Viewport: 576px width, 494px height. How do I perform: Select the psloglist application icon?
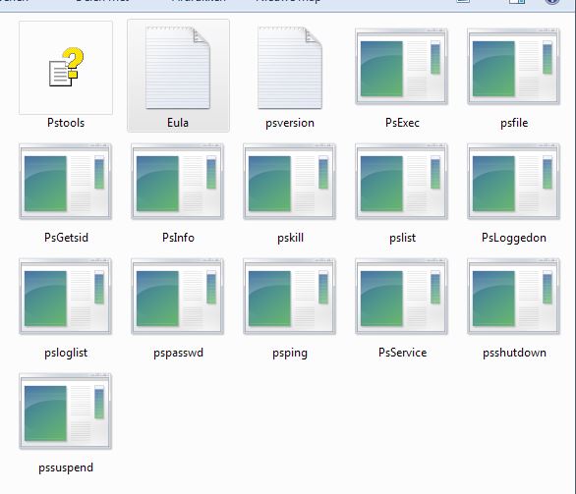66,297
